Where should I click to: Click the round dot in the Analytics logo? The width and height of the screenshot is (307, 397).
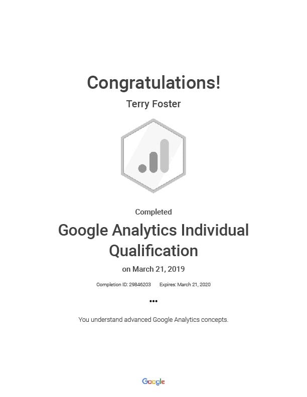[x=142, y=168]
